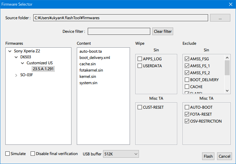
Task: Open the USB buffer 512K dropdown
Action: tap(121, 154)
